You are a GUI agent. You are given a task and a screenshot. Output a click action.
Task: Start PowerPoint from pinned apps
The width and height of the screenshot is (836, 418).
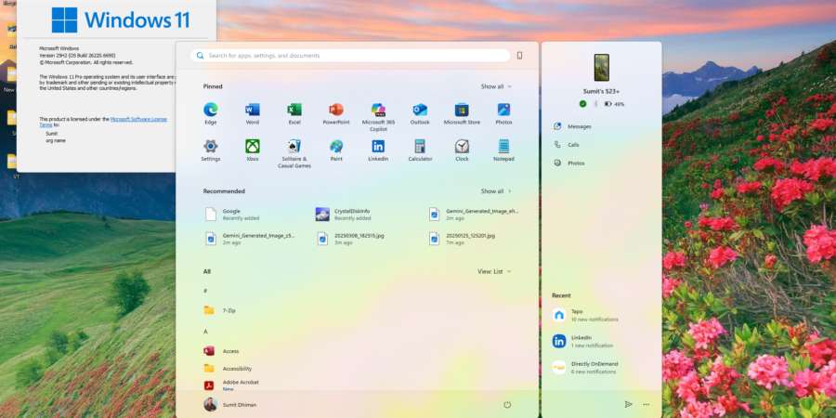[x=336, y=114]
